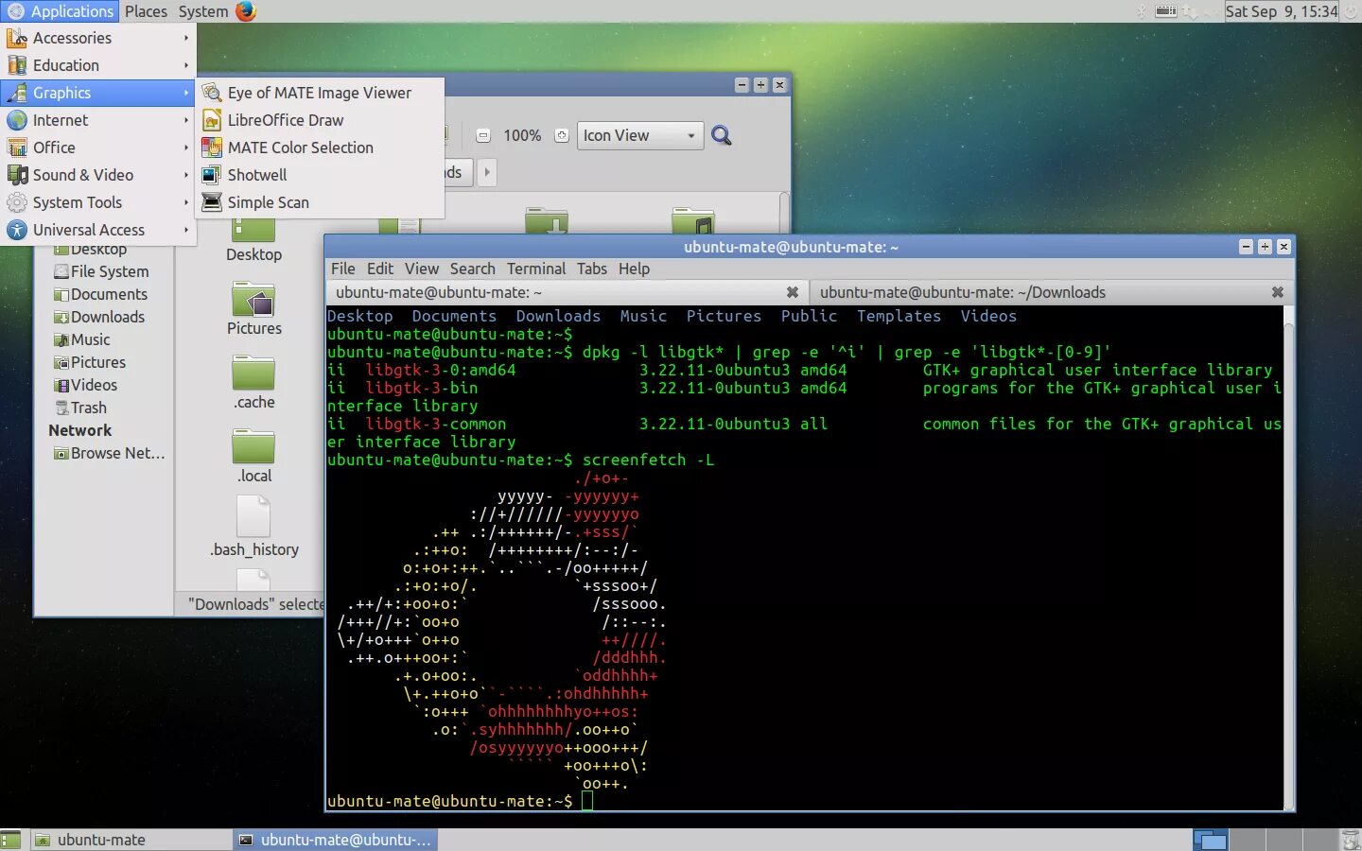The width and height of the screenshot is (1362, 851).
Task: Open the Icon View dropdown
Action: (x=640, y=135)
